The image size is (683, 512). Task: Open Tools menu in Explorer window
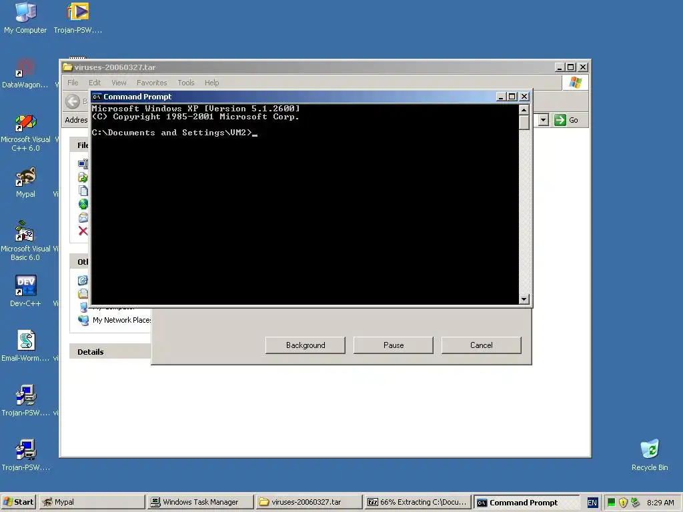click(186, 83)
